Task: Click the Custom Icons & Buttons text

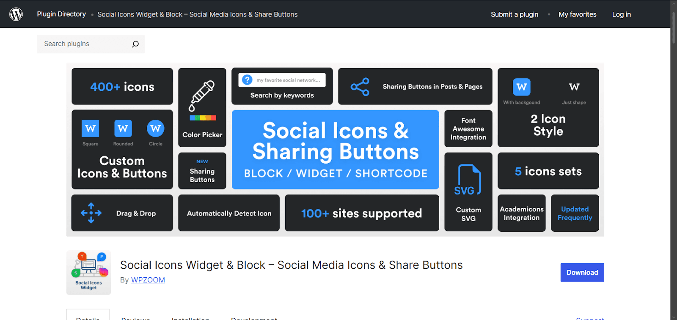Action: click(x=122, y=167)
